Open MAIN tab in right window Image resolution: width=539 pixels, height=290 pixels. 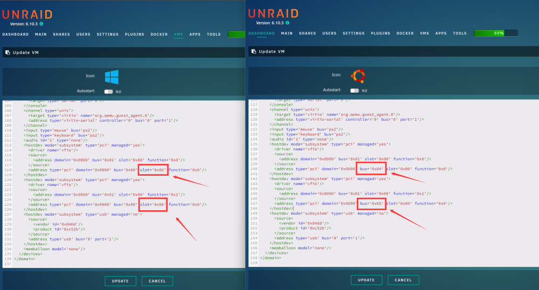pos(287,33)
